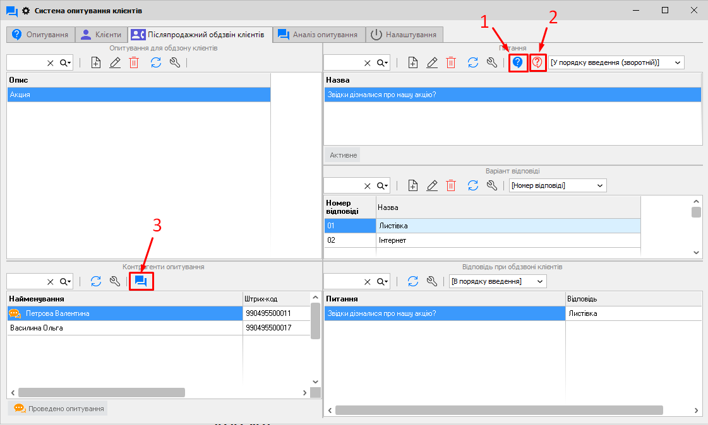Delete the selected question with the red trash icon
This screenshot has width=708, height=425.
click(451, 62)
